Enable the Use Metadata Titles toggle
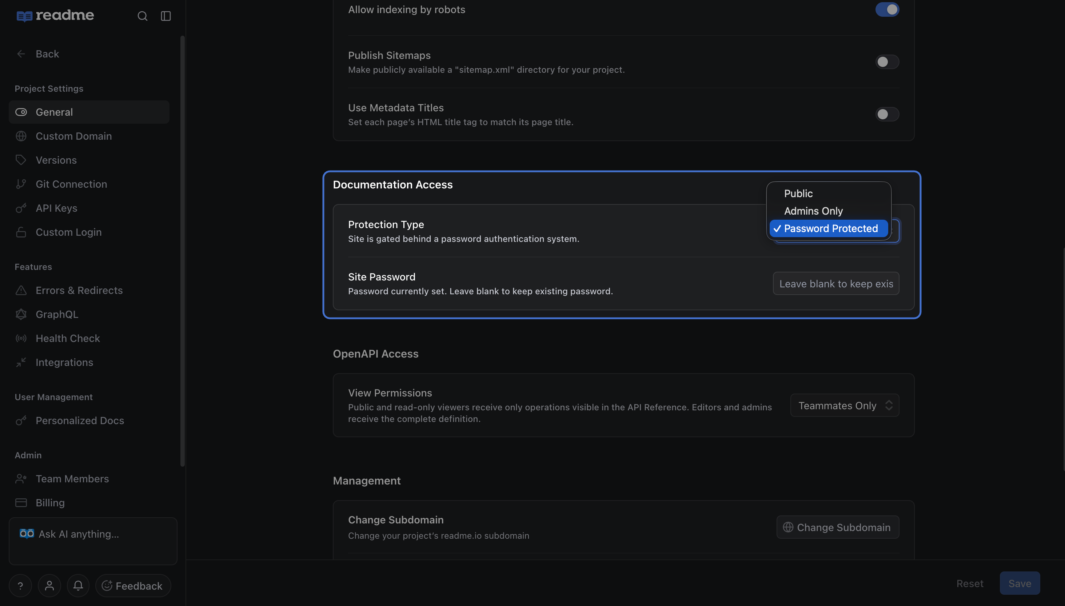Image resolution: width=1065 pixels, height=606 pixels. [887, 115]
